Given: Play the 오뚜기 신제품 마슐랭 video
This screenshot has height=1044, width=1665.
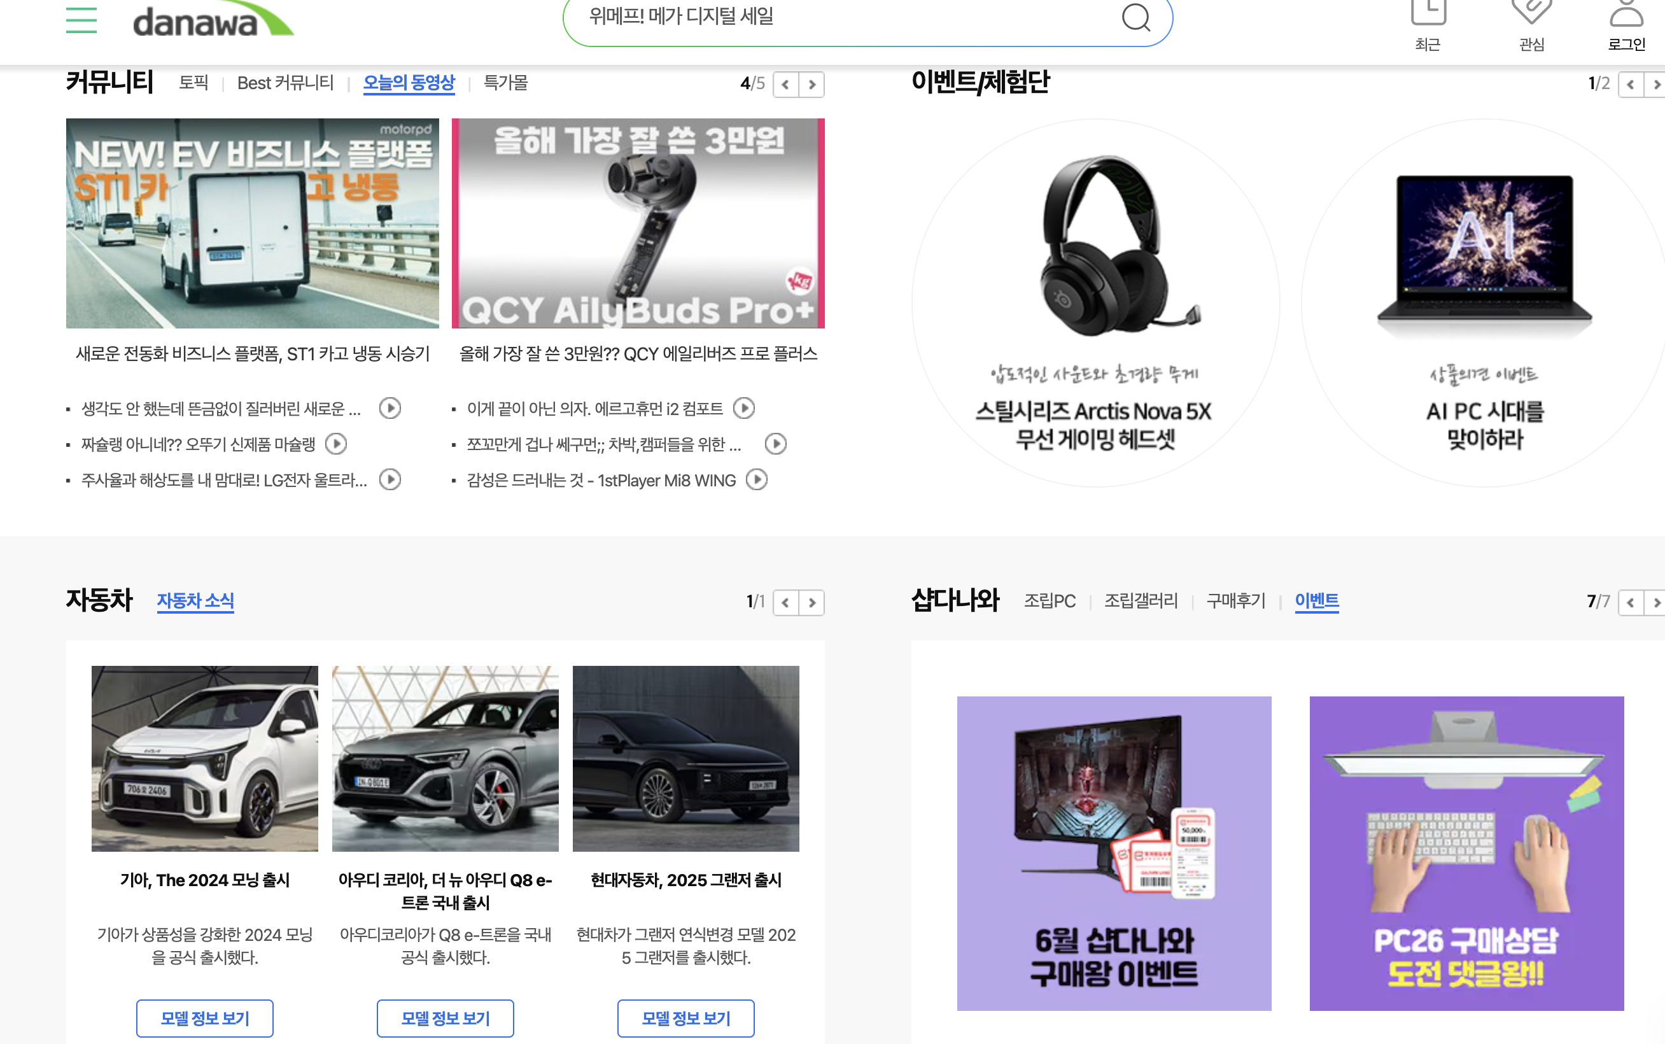Looking at the screenshot, I should (x=336, y=444).
